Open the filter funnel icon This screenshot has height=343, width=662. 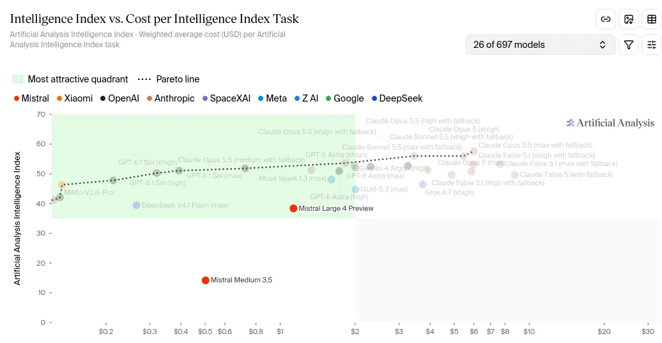[629, 45]
